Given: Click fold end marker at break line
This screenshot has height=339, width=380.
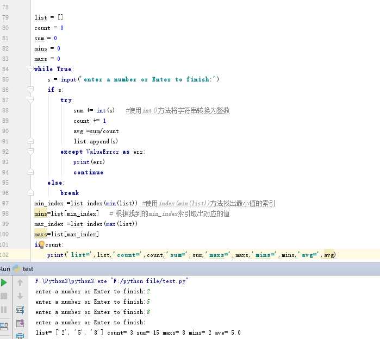Looking at the screenshot, I should point(30,193).
